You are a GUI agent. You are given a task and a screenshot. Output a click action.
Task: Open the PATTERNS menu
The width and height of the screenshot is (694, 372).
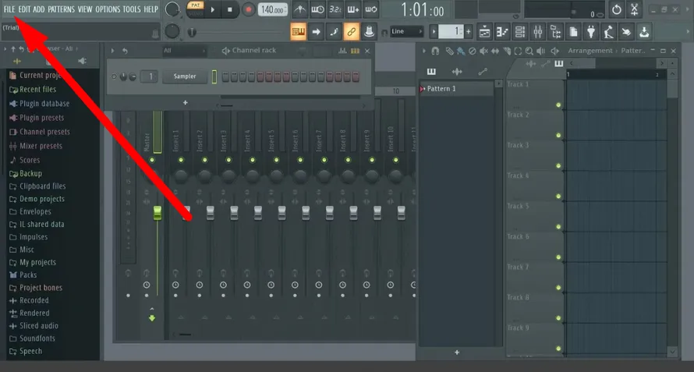61,9
